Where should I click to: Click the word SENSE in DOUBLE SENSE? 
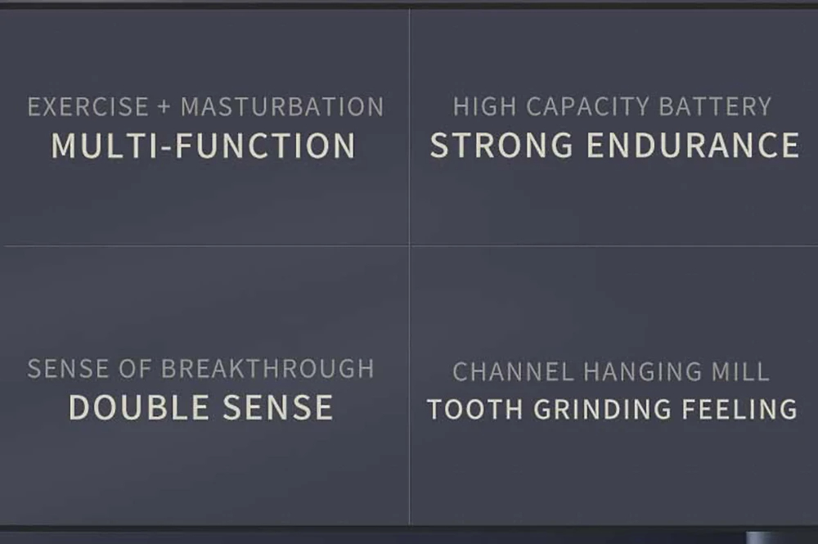click(278, 407)
